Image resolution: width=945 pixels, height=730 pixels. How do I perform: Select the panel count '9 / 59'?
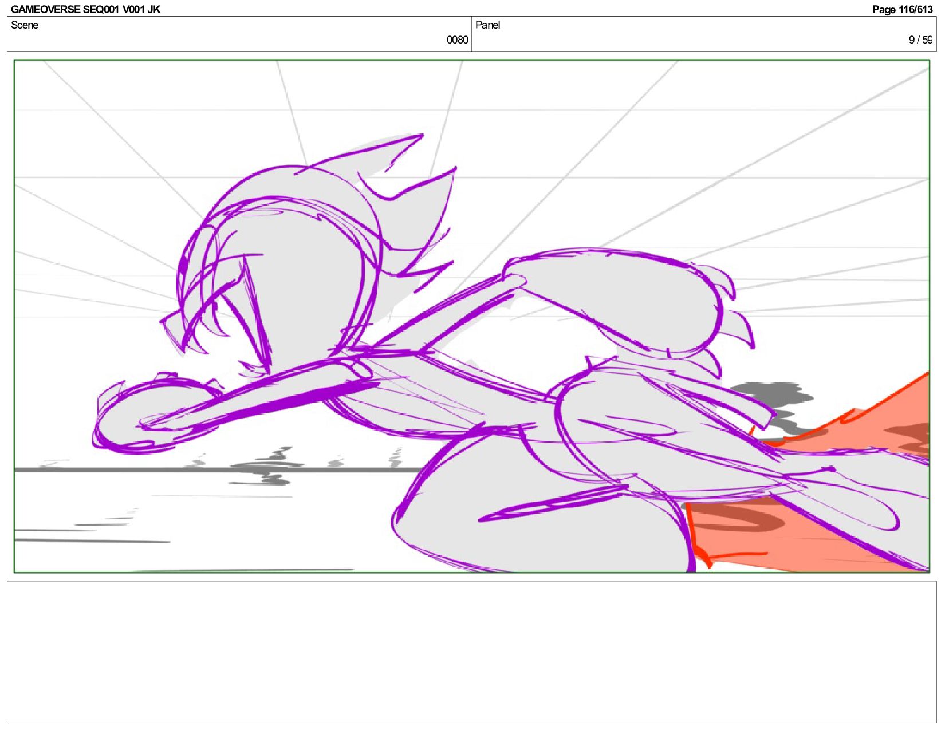point(921,40)
